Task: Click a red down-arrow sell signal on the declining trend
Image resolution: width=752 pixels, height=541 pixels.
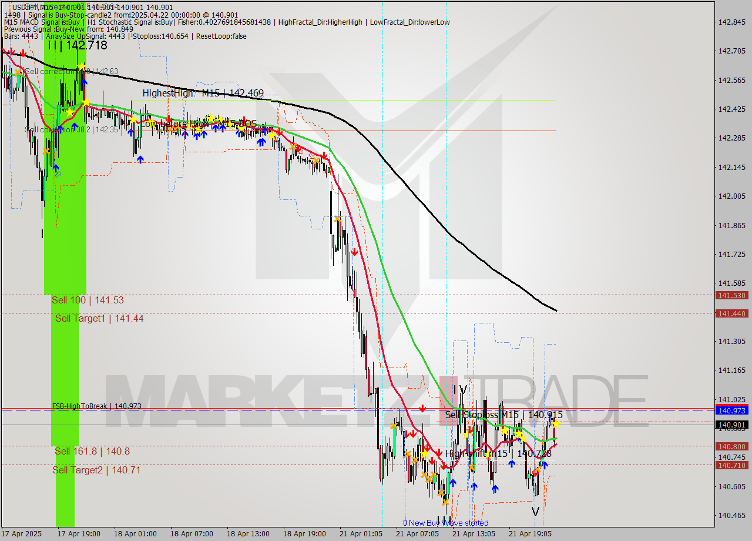Action: (x=355, y=251)
